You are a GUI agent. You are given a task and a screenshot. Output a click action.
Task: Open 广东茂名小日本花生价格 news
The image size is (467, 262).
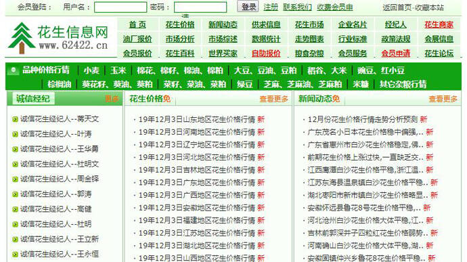tap(365, 132)
